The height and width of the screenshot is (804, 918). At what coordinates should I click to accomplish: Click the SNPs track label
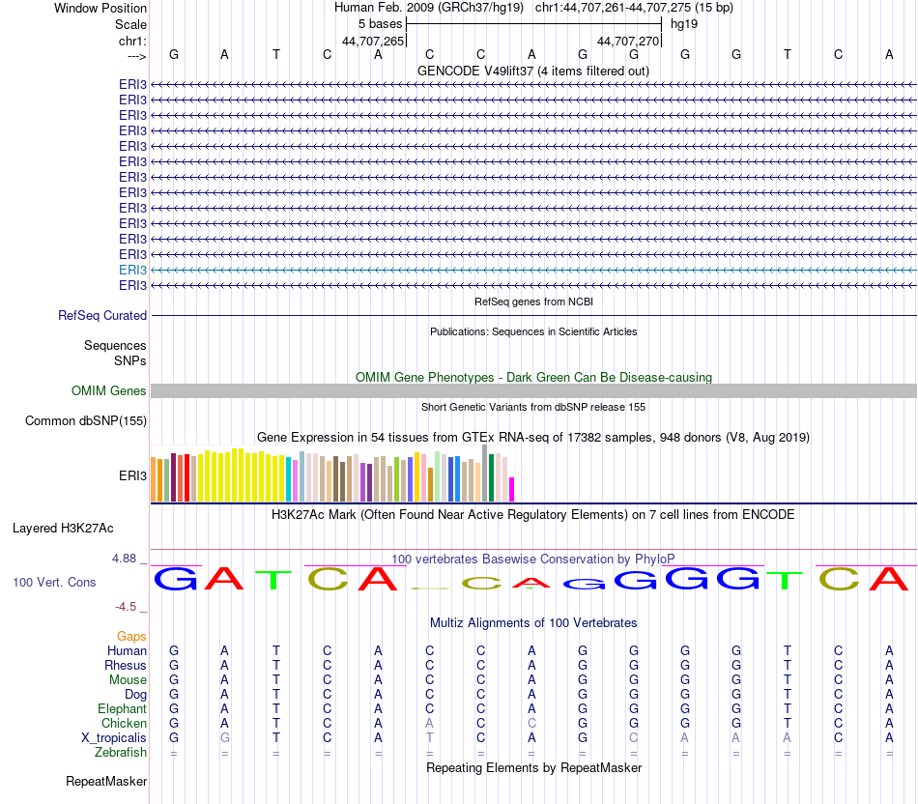point(130,360)
